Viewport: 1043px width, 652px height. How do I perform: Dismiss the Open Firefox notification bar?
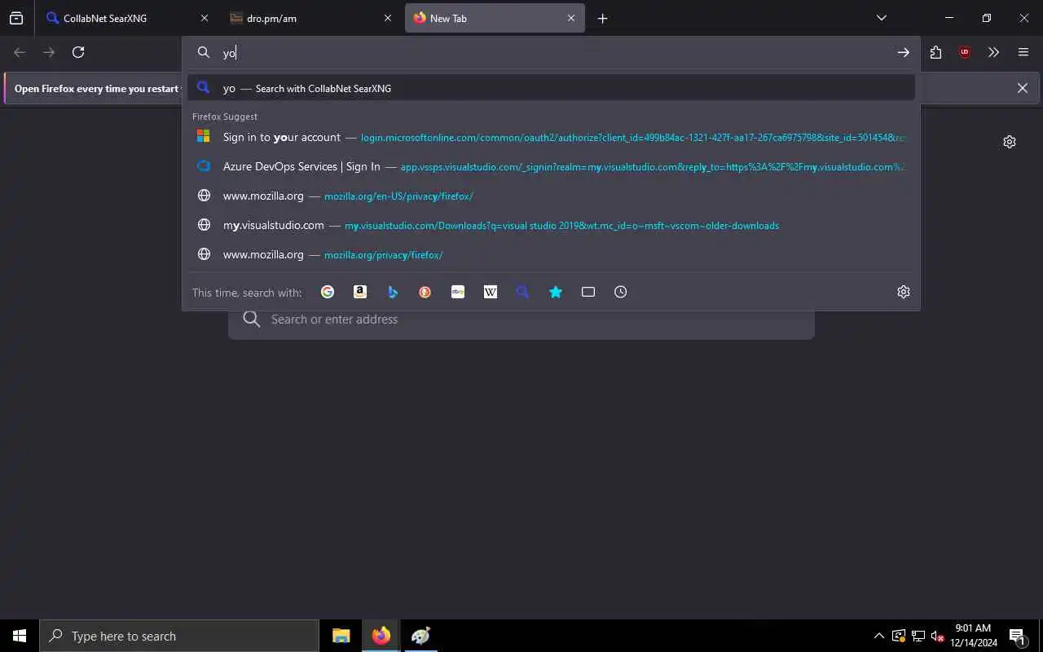[1023, 88]
